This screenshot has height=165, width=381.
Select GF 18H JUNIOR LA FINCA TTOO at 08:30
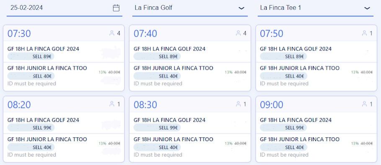173,140
